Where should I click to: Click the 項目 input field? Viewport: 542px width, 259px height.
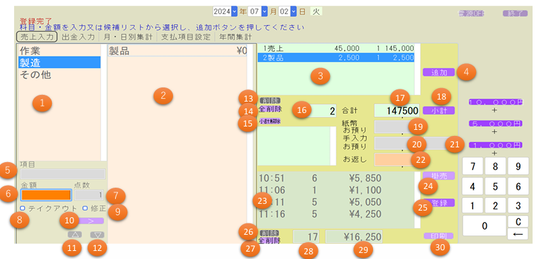(63, 174)
